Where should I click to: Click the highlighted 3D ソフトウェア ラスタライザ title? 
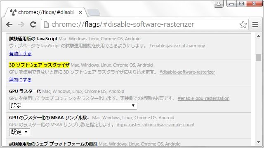[x=39, y=65]
